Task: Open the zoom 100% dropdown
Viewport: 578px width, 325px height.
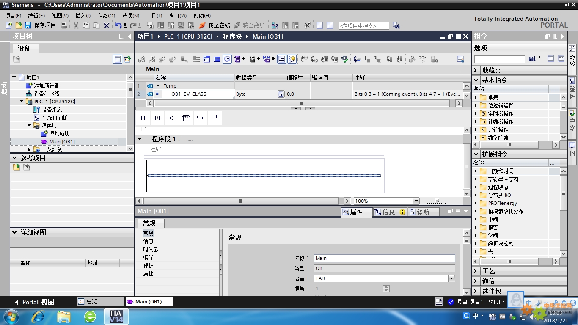Action: click(x=416, y=201)
